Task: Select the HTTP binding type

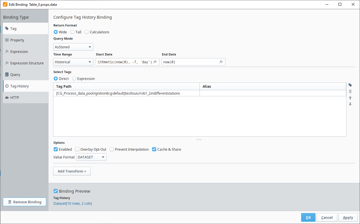Action: (26, 97)
